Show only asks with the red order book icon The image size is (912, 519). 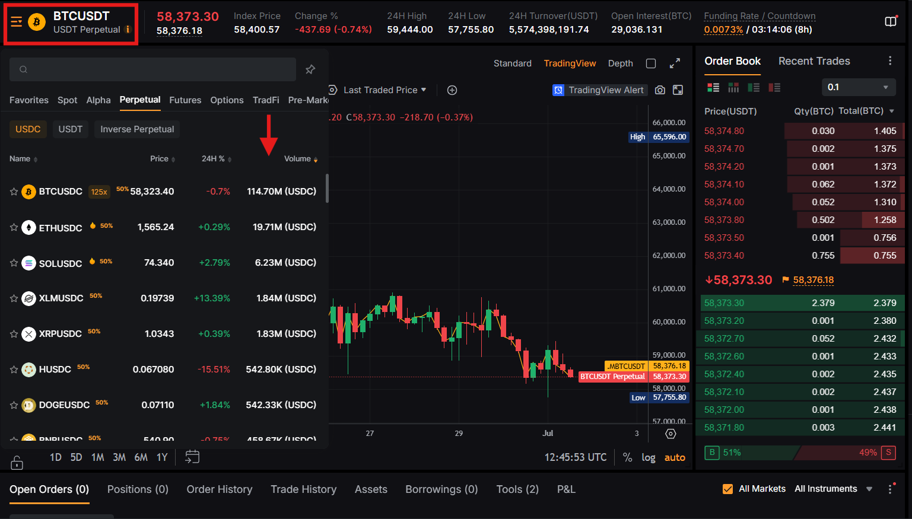774,88
